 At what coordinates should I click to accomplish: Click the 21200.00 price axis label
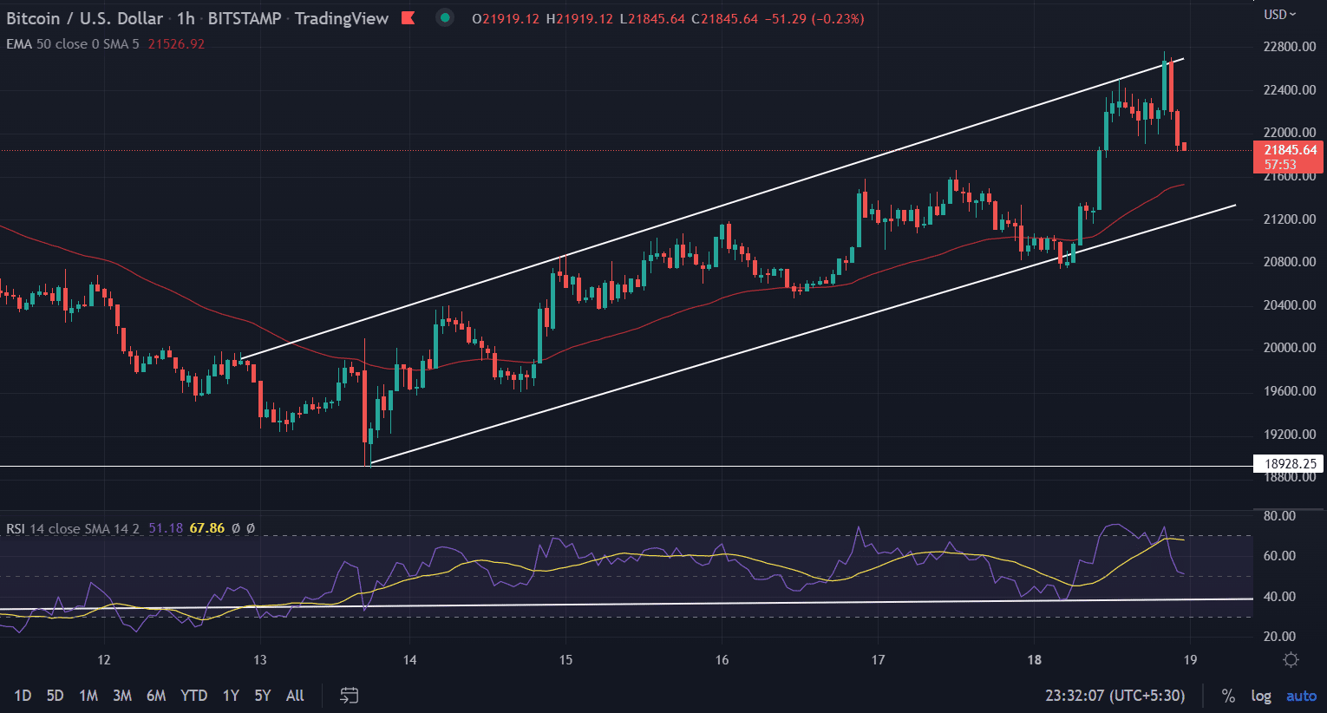1290,219
